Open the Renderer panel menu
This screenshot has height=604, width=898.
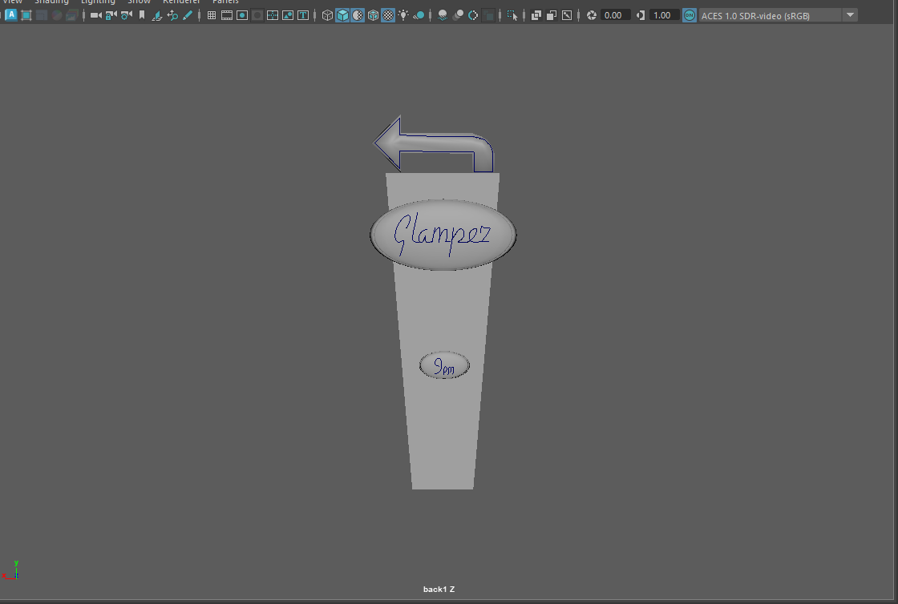(x=181, y=2)
